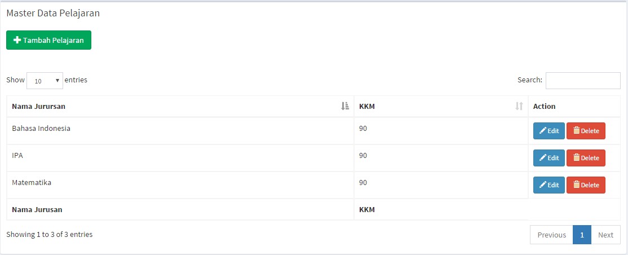This screenshot has width=628, height=255.
Task: Select page 1 in pagination
Action: click(x=582, y=235)
